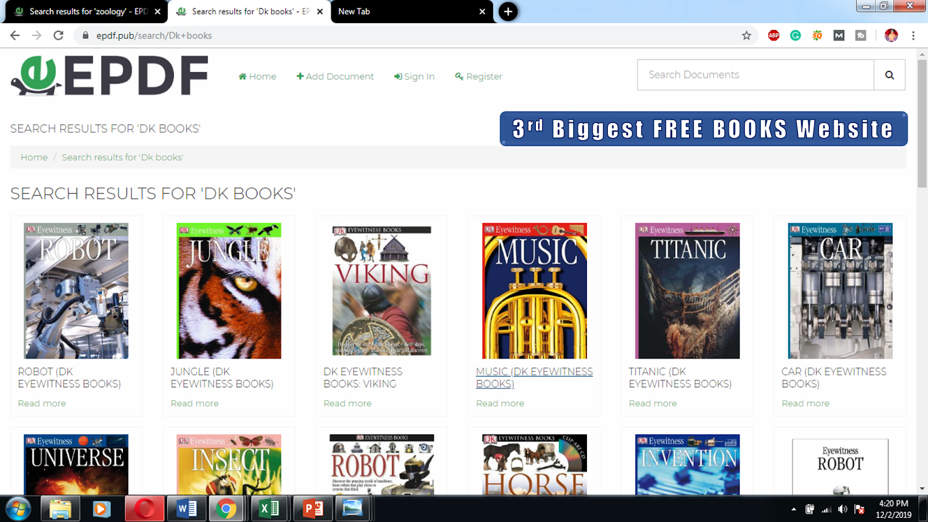Viewport: 928px width, 522px height.
Task: Open the Horse book cover
Action: tap(534, 465)
